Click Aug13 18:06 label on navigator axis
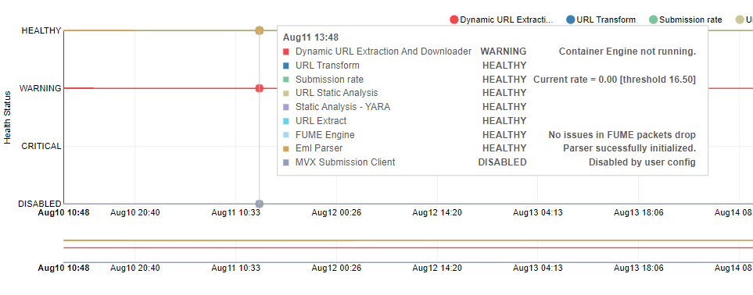Image resolution: width=753 pixels, height=295 pixels. [x=638, y=268]
